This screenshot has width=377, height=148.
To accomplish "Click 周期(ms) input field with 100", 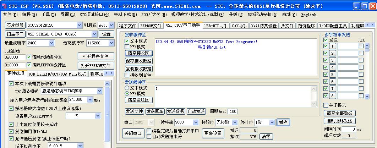I will click(232, 111).
